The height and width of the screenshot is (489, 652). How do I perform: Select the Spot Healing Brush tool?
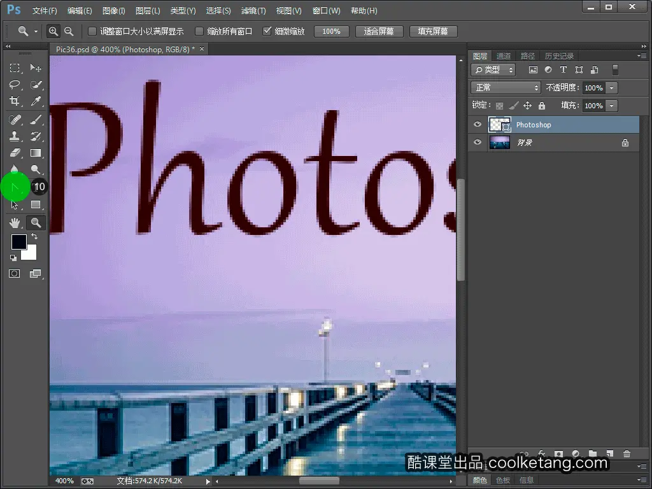tap(15, 120)
